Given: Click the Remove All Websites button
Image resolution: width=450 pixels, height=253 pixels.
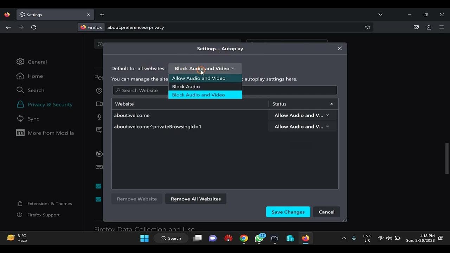Looking at the screenshot, I should point(196,199).
